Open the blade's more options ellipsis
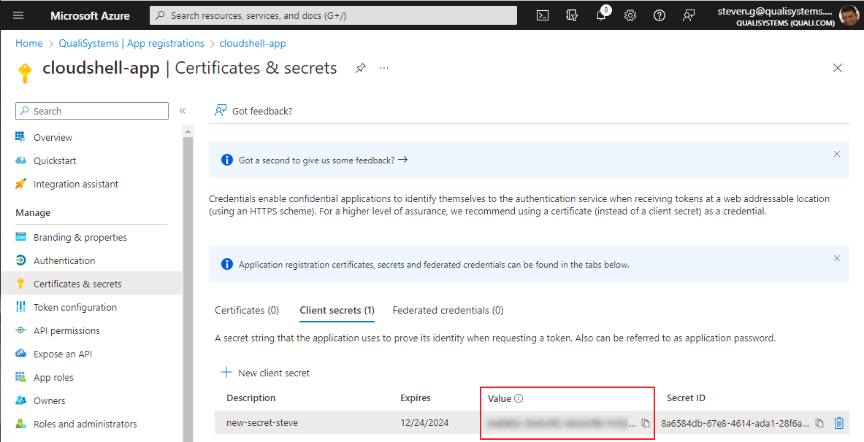Image resolution: width=864 pixels, height=442 pixels. coord(384,68)
